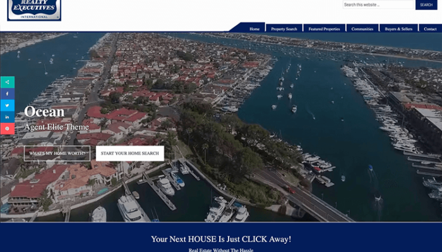
Task: Click the Realty Executives logo
Action: click(34, 9)
